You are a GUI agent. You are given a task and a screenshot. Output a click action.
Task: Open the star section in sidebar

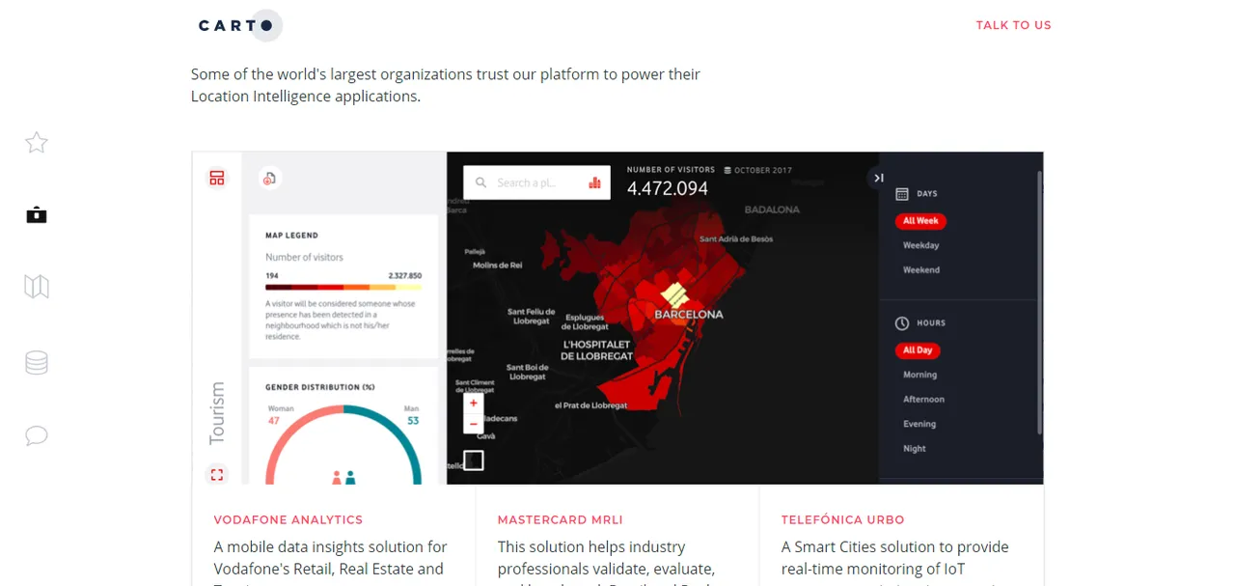click(37, 143)
